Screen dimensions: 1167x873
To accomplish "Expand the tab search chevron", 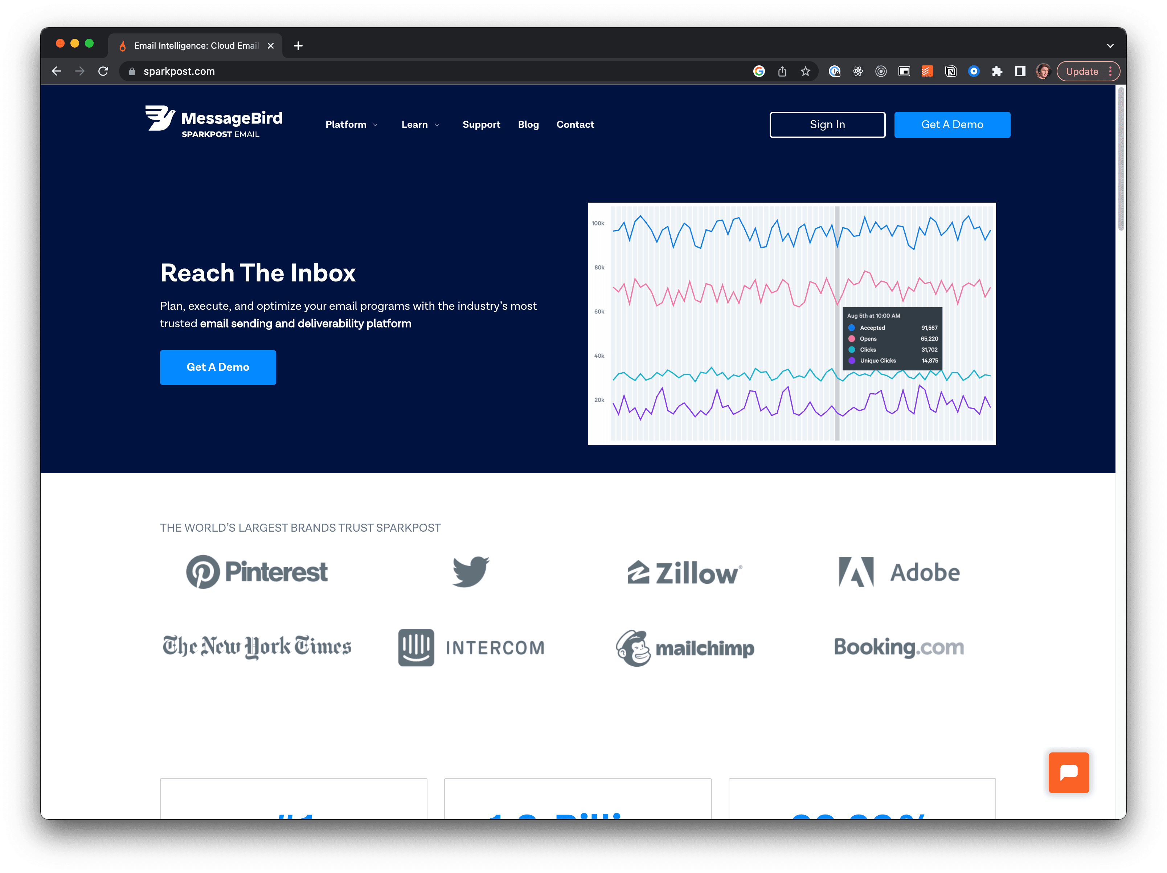I will [1110, 46].
